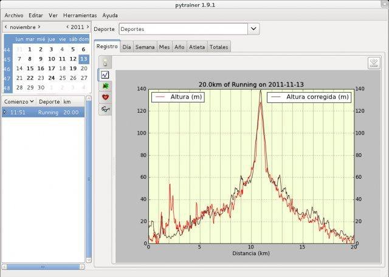The width and height of the screenshot is (389, 277).
Task: Open the Herramientas menu
Action: [80, 15]
